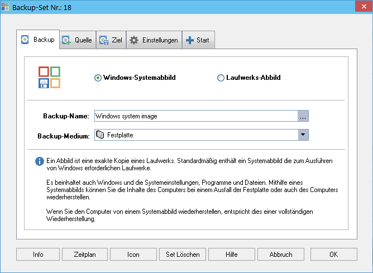373x273 pixels.
Task: Open the Quelle tab
Action: [x=78, y=40]
